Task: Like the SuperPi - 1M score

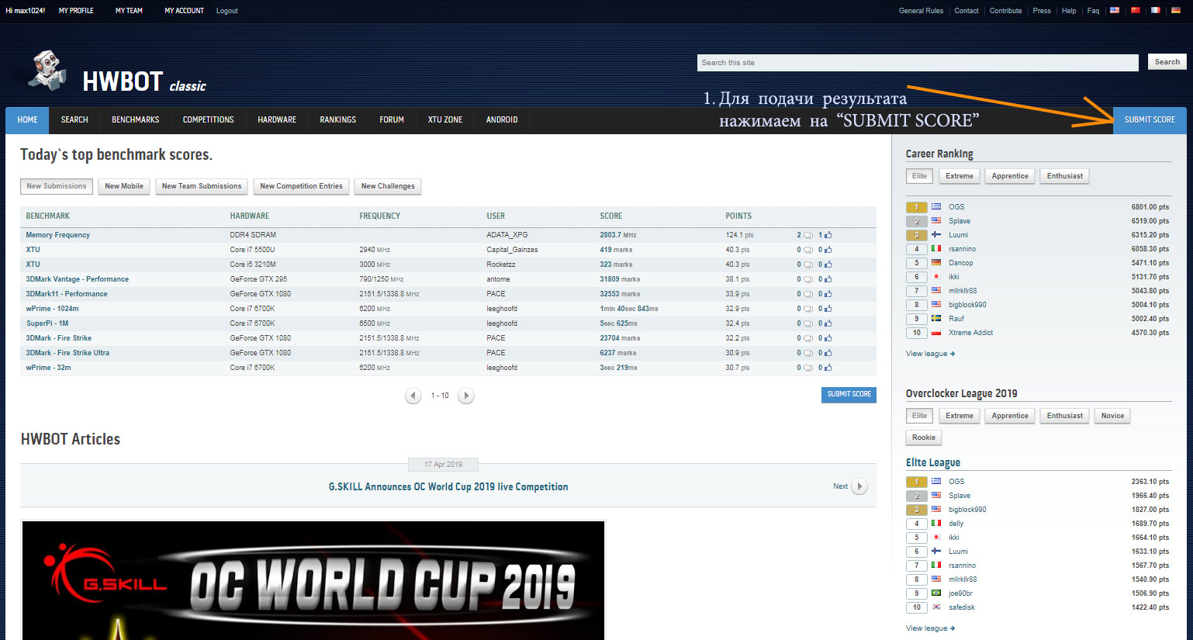Action: (x=828, y=323)
